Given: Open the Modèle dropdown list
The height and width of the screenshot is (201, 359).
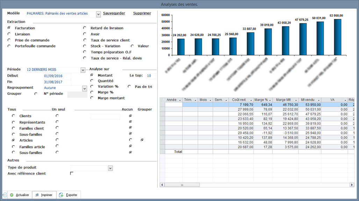Looking at the screenshot, I should tap(99, 14).
